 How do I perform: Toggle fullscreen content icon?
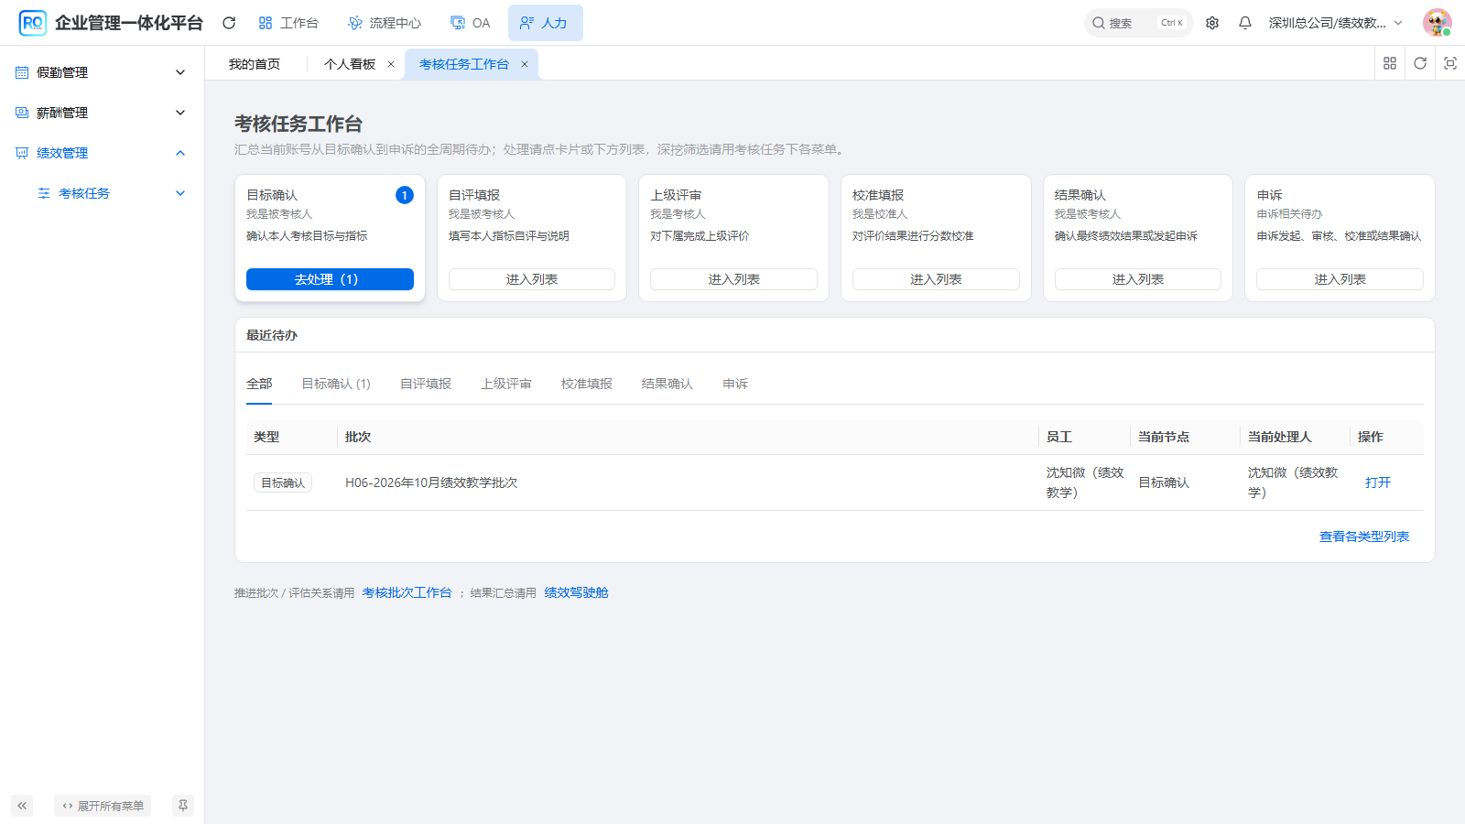tap(1450, 63)
